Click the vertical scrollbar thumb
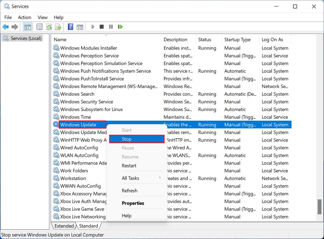 coord(319,207)
